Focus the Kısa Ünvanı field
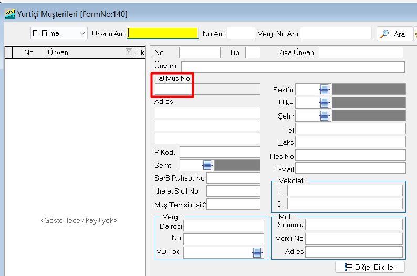This screenshot has height=276, width=417. 360,52
